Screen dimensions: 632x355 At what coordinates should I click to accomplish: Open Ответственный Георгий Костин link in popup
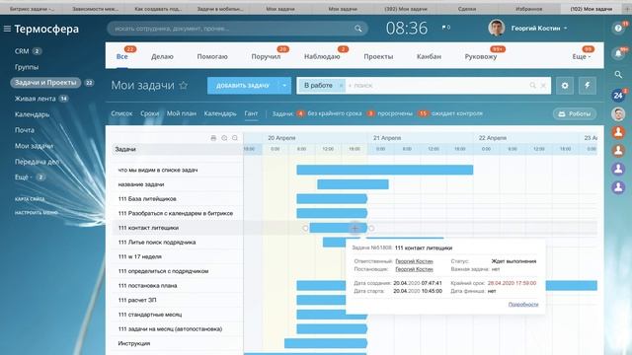414,261
